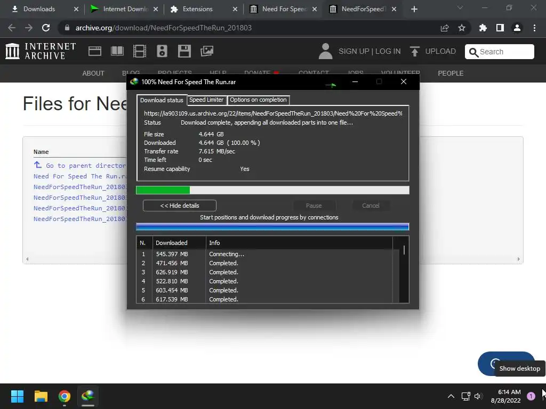This screenshot has height=409, width=546.
Task: Open Chrome three-dot menu
Action: pos(534,28)
